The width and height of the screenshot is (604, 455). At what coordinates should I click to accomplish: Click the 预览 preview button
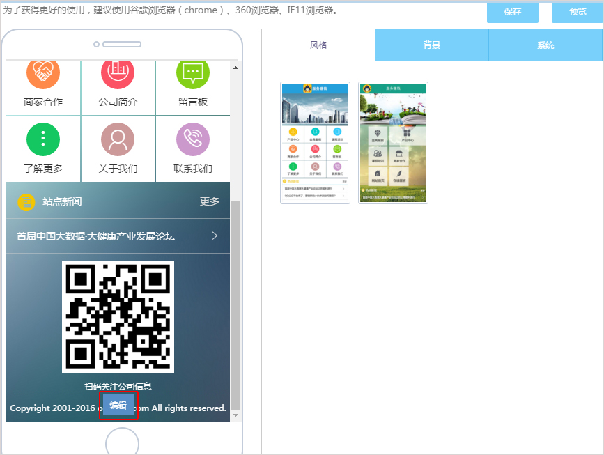coord(577,12)
